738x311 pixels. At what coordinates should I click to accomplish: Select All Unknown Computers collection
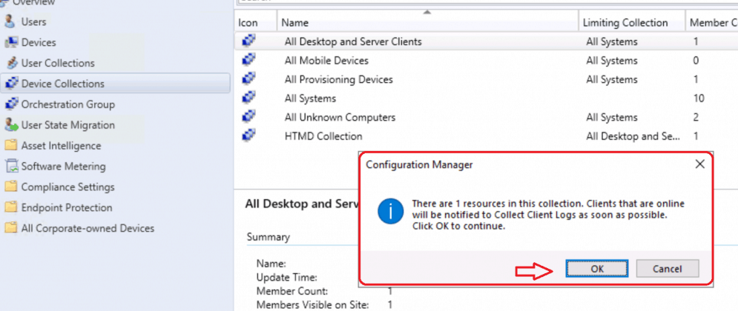[340, 118]
